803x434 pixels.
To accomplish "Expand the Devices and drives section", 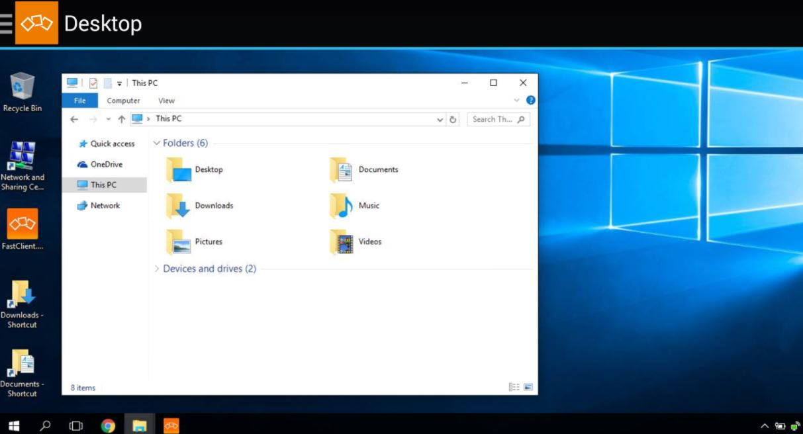I will 157,269.
